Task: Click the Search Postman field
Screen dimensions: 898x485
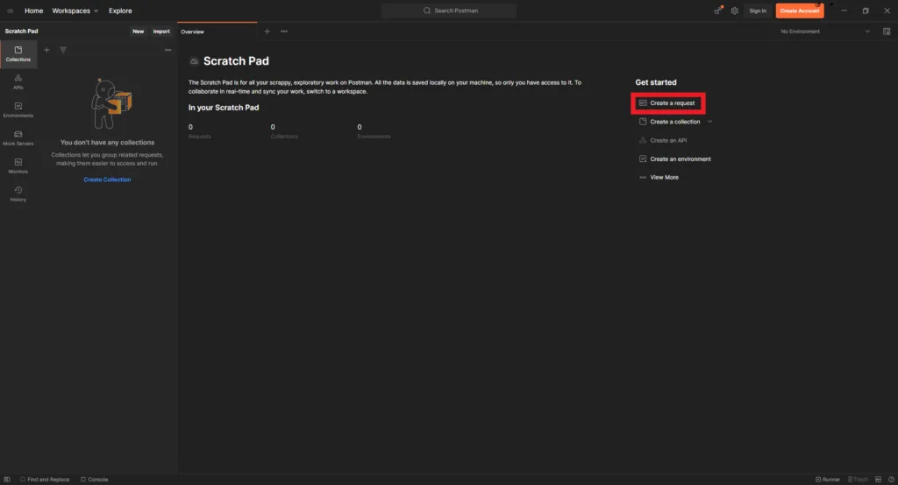Action: pos(449,11)
